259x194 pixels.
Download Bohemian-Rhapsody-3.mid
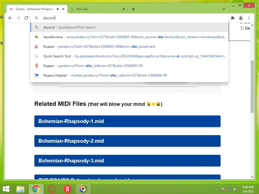tap(127, 161)
